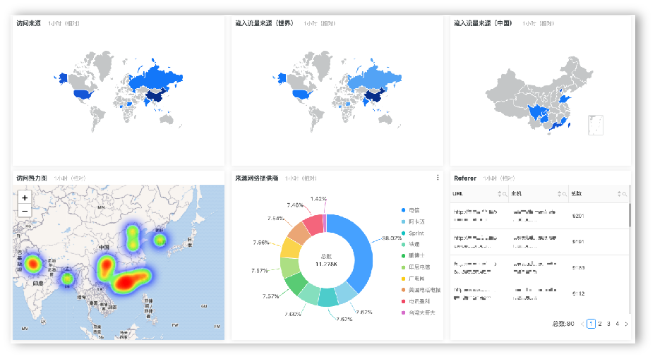The height and width of the screenshot is (359, 655).
Task: Click the search icon in URL column
Action: 505,194
